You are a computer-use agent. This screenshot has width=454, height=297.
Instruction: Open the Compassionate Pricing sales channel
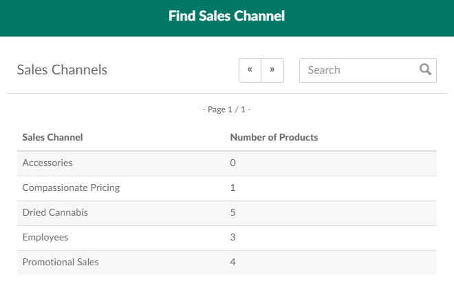click(71, 188)
